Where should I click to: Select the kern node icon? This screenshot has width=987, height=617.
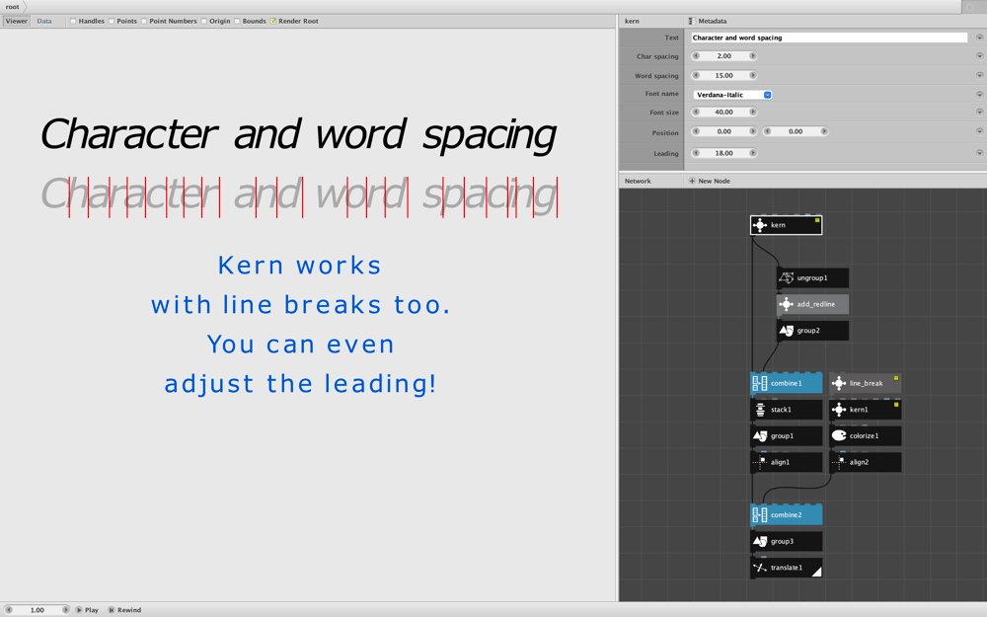pyautogui.click(x=760, y=225)
